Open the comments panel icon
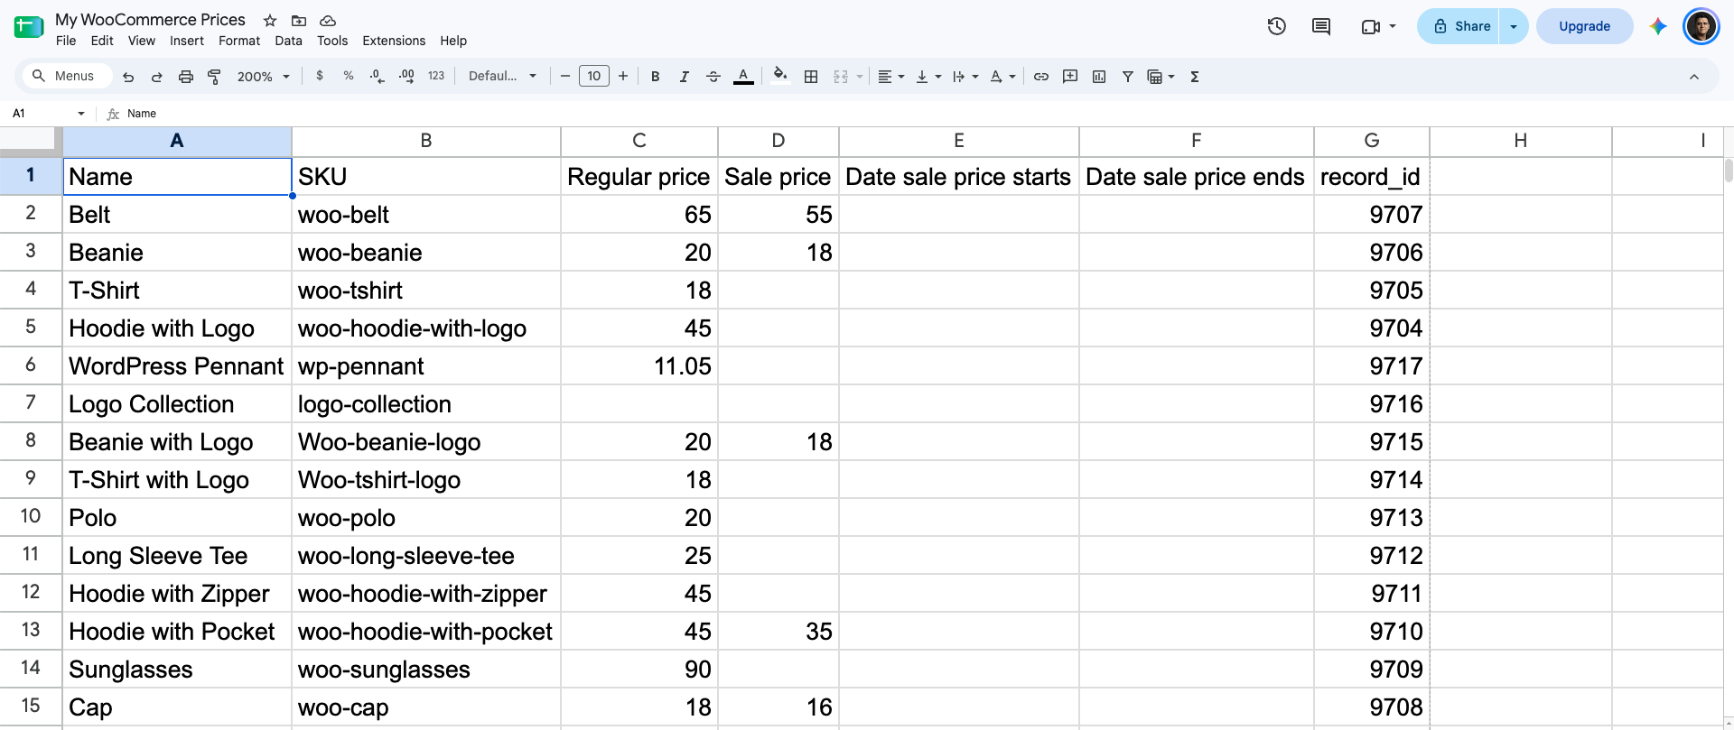1734x730 pixels. (1321, 26)
